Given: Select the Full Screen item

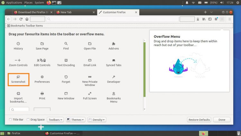Looking at the screenshot, I should pos(90,96).
